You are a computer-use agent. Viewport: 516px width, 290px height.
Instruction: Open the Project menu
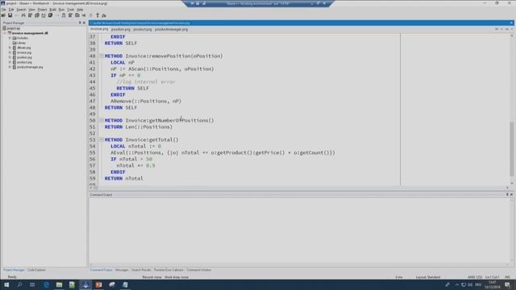pos(42,10)
